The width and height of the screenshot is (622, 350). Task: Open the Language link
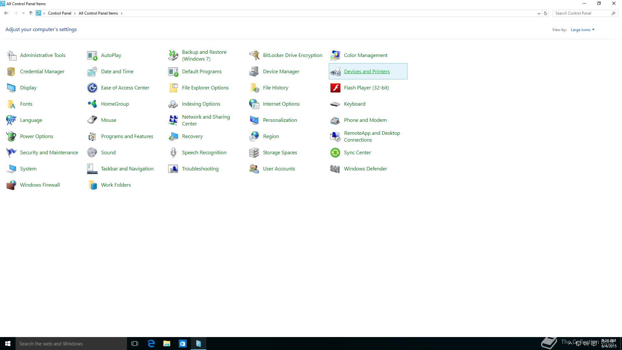(x=31, y=120)
